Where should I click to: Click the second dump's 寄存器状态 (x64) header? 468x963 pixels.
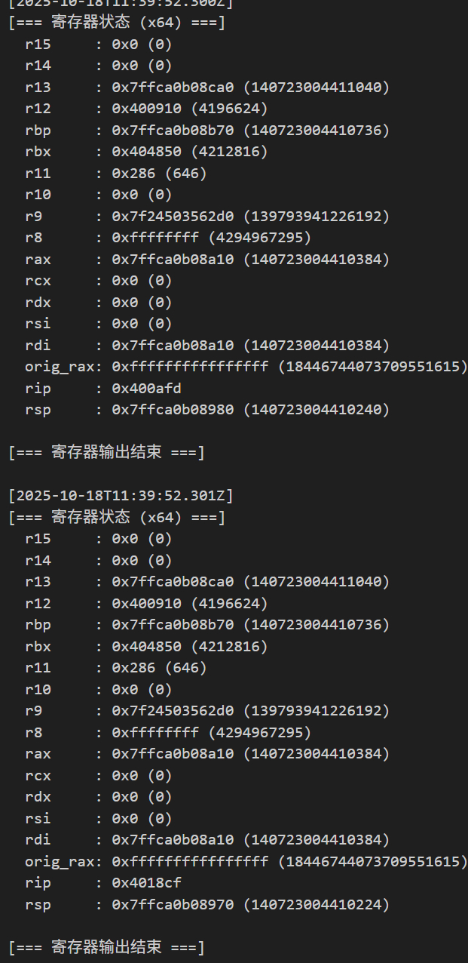click(x=117, y=518)
